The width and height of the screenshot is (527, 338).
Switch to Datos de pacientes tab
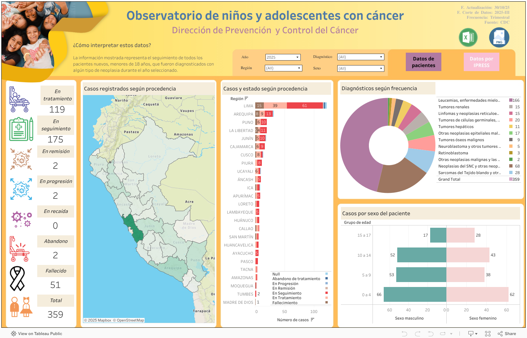pyautogui.click(x=423, y=62)
